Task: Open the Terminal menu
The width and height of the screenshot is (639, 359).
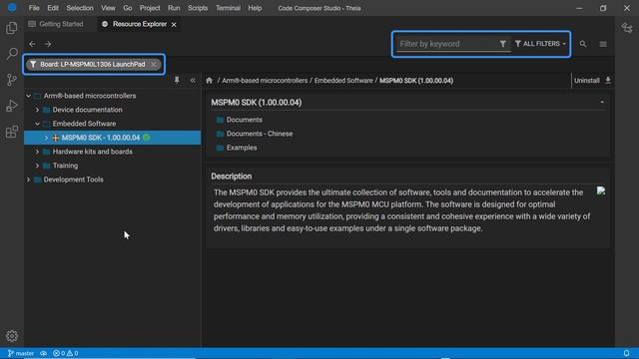Action: click(x=228, y=8)
